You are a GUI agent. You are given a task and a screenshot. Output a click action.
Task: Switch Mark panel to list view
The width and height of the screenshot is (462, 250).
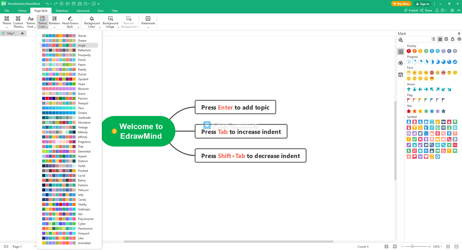(x=433, y=39)
